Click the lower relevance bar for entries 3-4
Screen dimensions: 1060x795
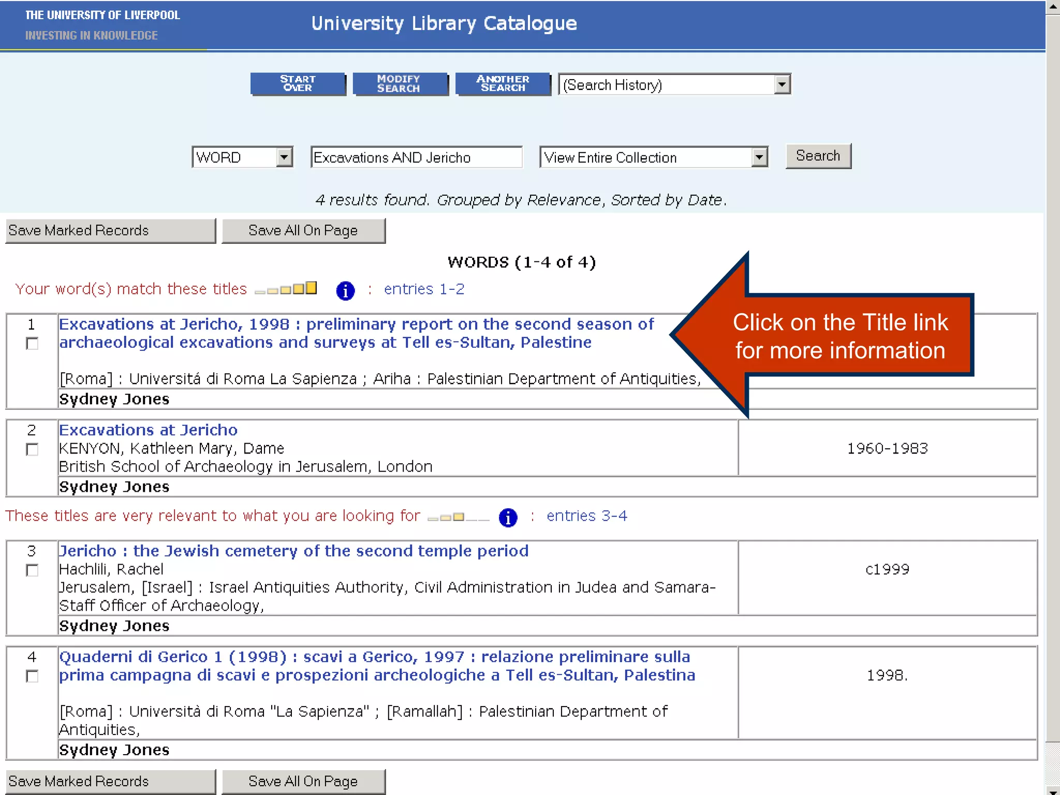458,517
